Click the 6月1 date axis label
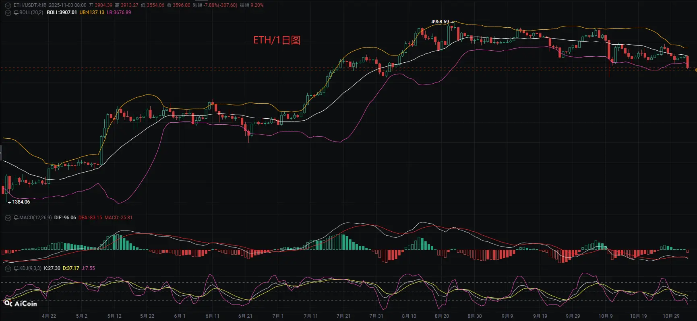The height and width of the screenshot is (321, 697). (x=180, y=316)
